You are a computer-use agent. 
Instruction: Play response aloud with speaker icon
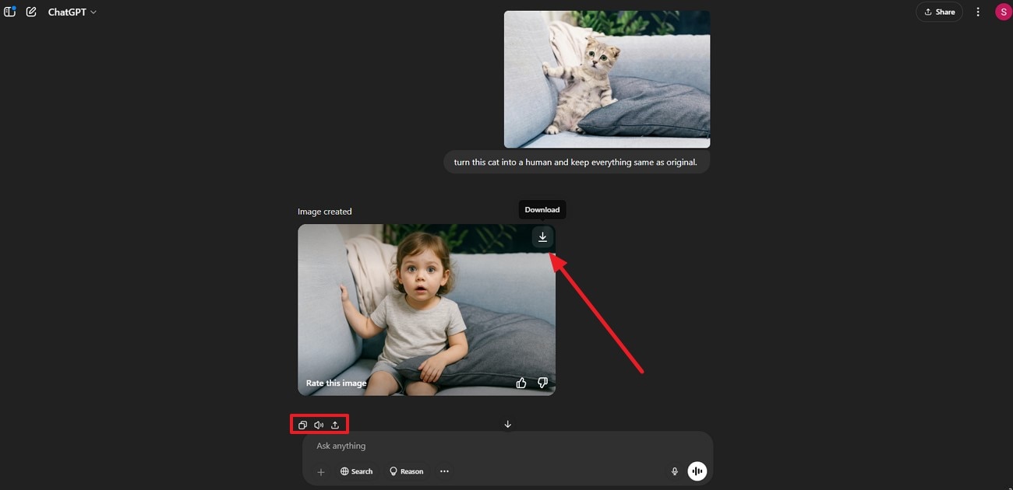pos(319,425)
